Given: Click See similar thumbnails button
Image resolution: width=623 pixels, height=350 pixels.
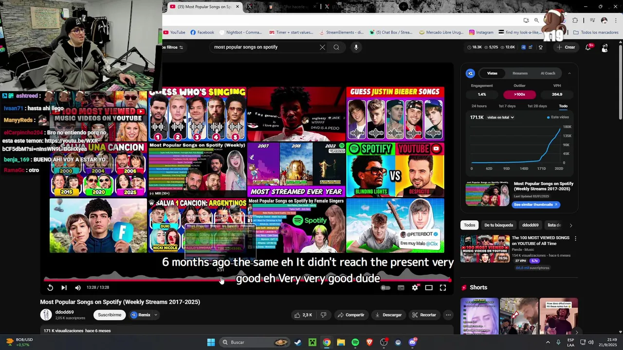Looking at the screenshot, I should 535,205.
